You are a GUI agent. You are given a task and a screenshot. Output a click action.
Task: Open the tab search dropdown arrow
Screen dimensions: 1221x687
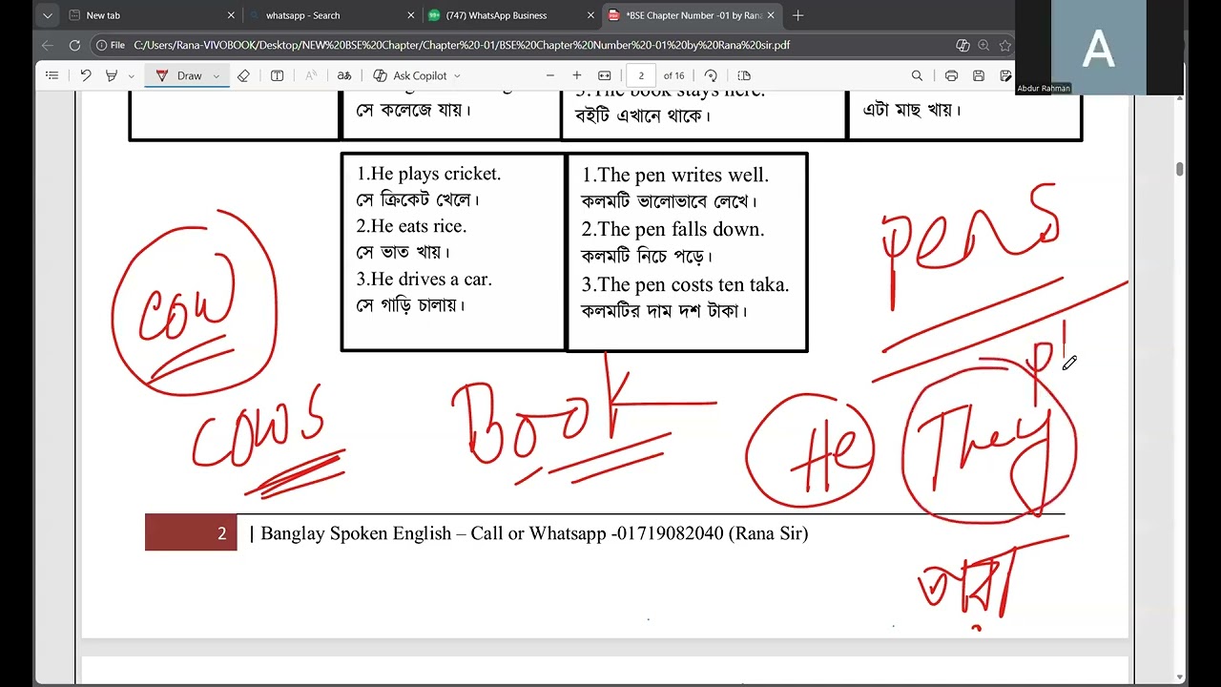tap(47, 15)
